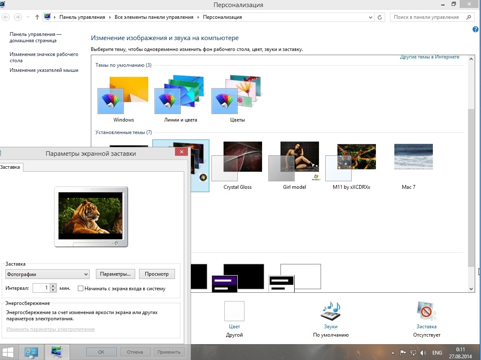Open the network tray icon

[413, 352]
